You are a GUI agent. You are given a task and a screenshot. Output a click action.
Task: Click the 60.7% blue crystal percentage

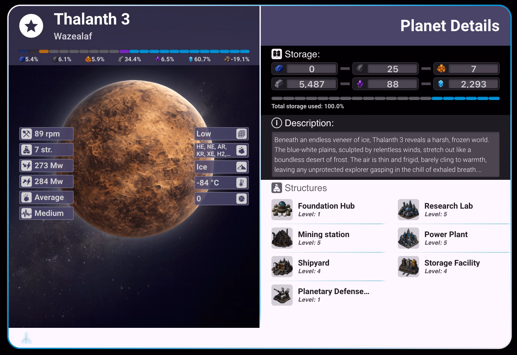coord(199,59)
